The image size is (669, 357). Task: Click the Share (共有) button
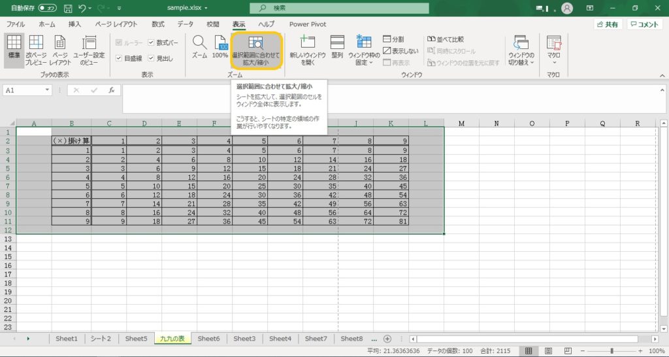coord(608,24)
